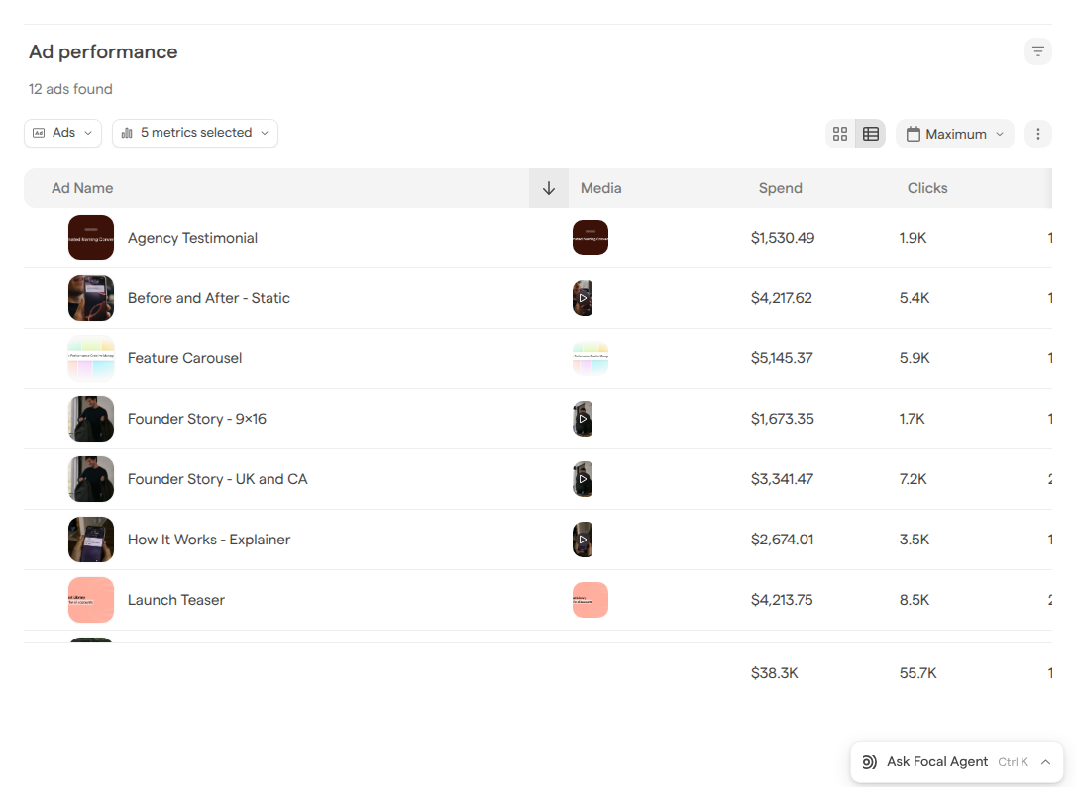Select the How It Works - Explainer name

[x=209, y=539]
